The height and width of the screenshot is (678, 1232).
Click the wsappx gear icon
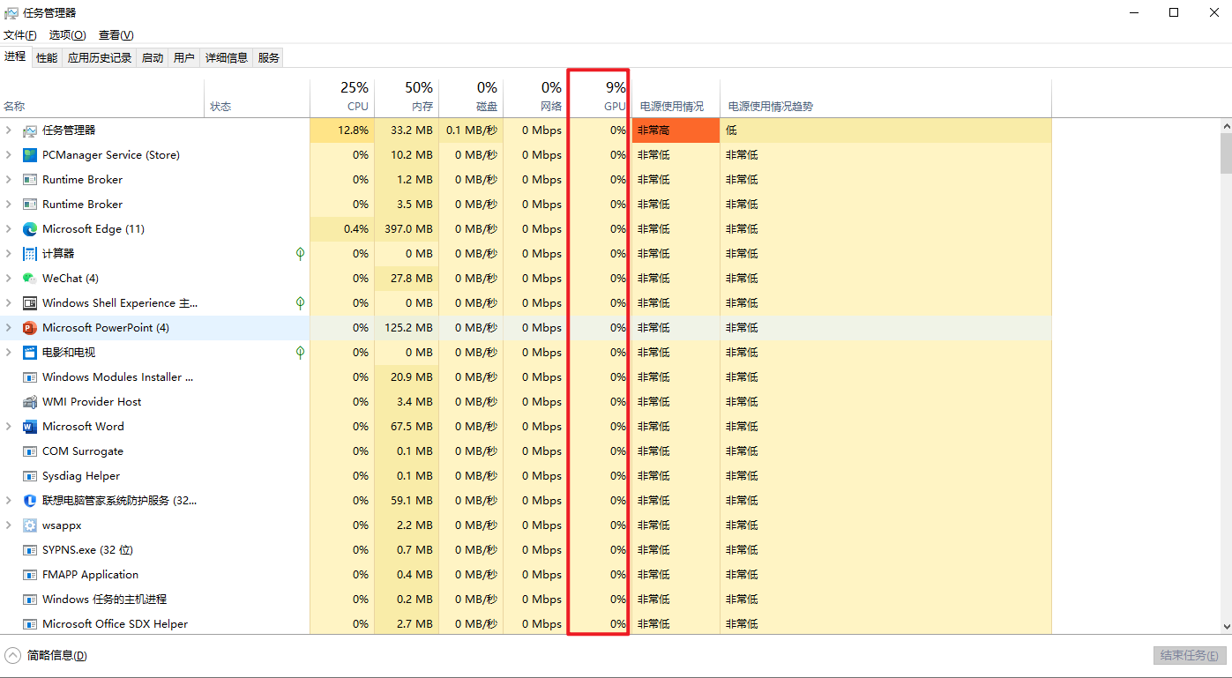[30, 525]
